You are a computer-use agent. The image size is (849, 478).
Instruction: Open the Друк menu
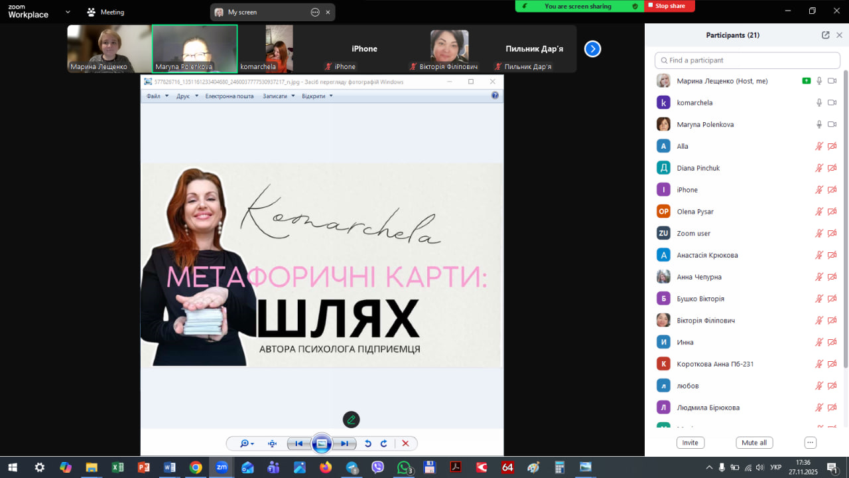[187, 96]
